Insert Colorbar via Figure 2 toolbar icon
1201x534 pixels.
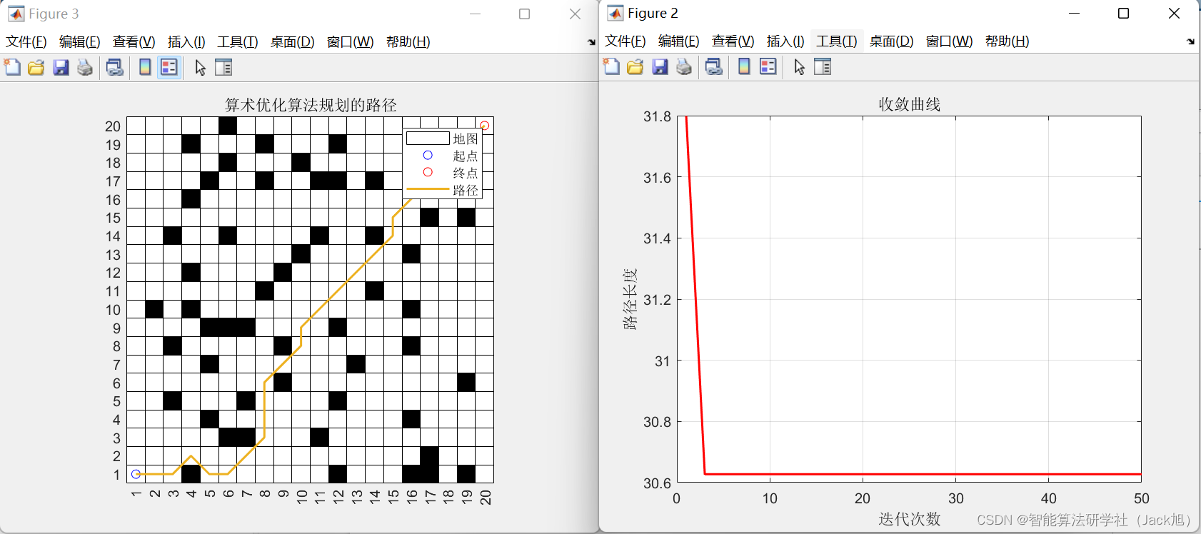click(x=744, y=67)
